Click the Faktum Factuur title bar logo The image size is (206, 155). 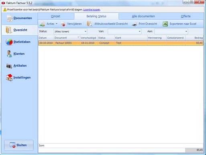click(3, 3)
